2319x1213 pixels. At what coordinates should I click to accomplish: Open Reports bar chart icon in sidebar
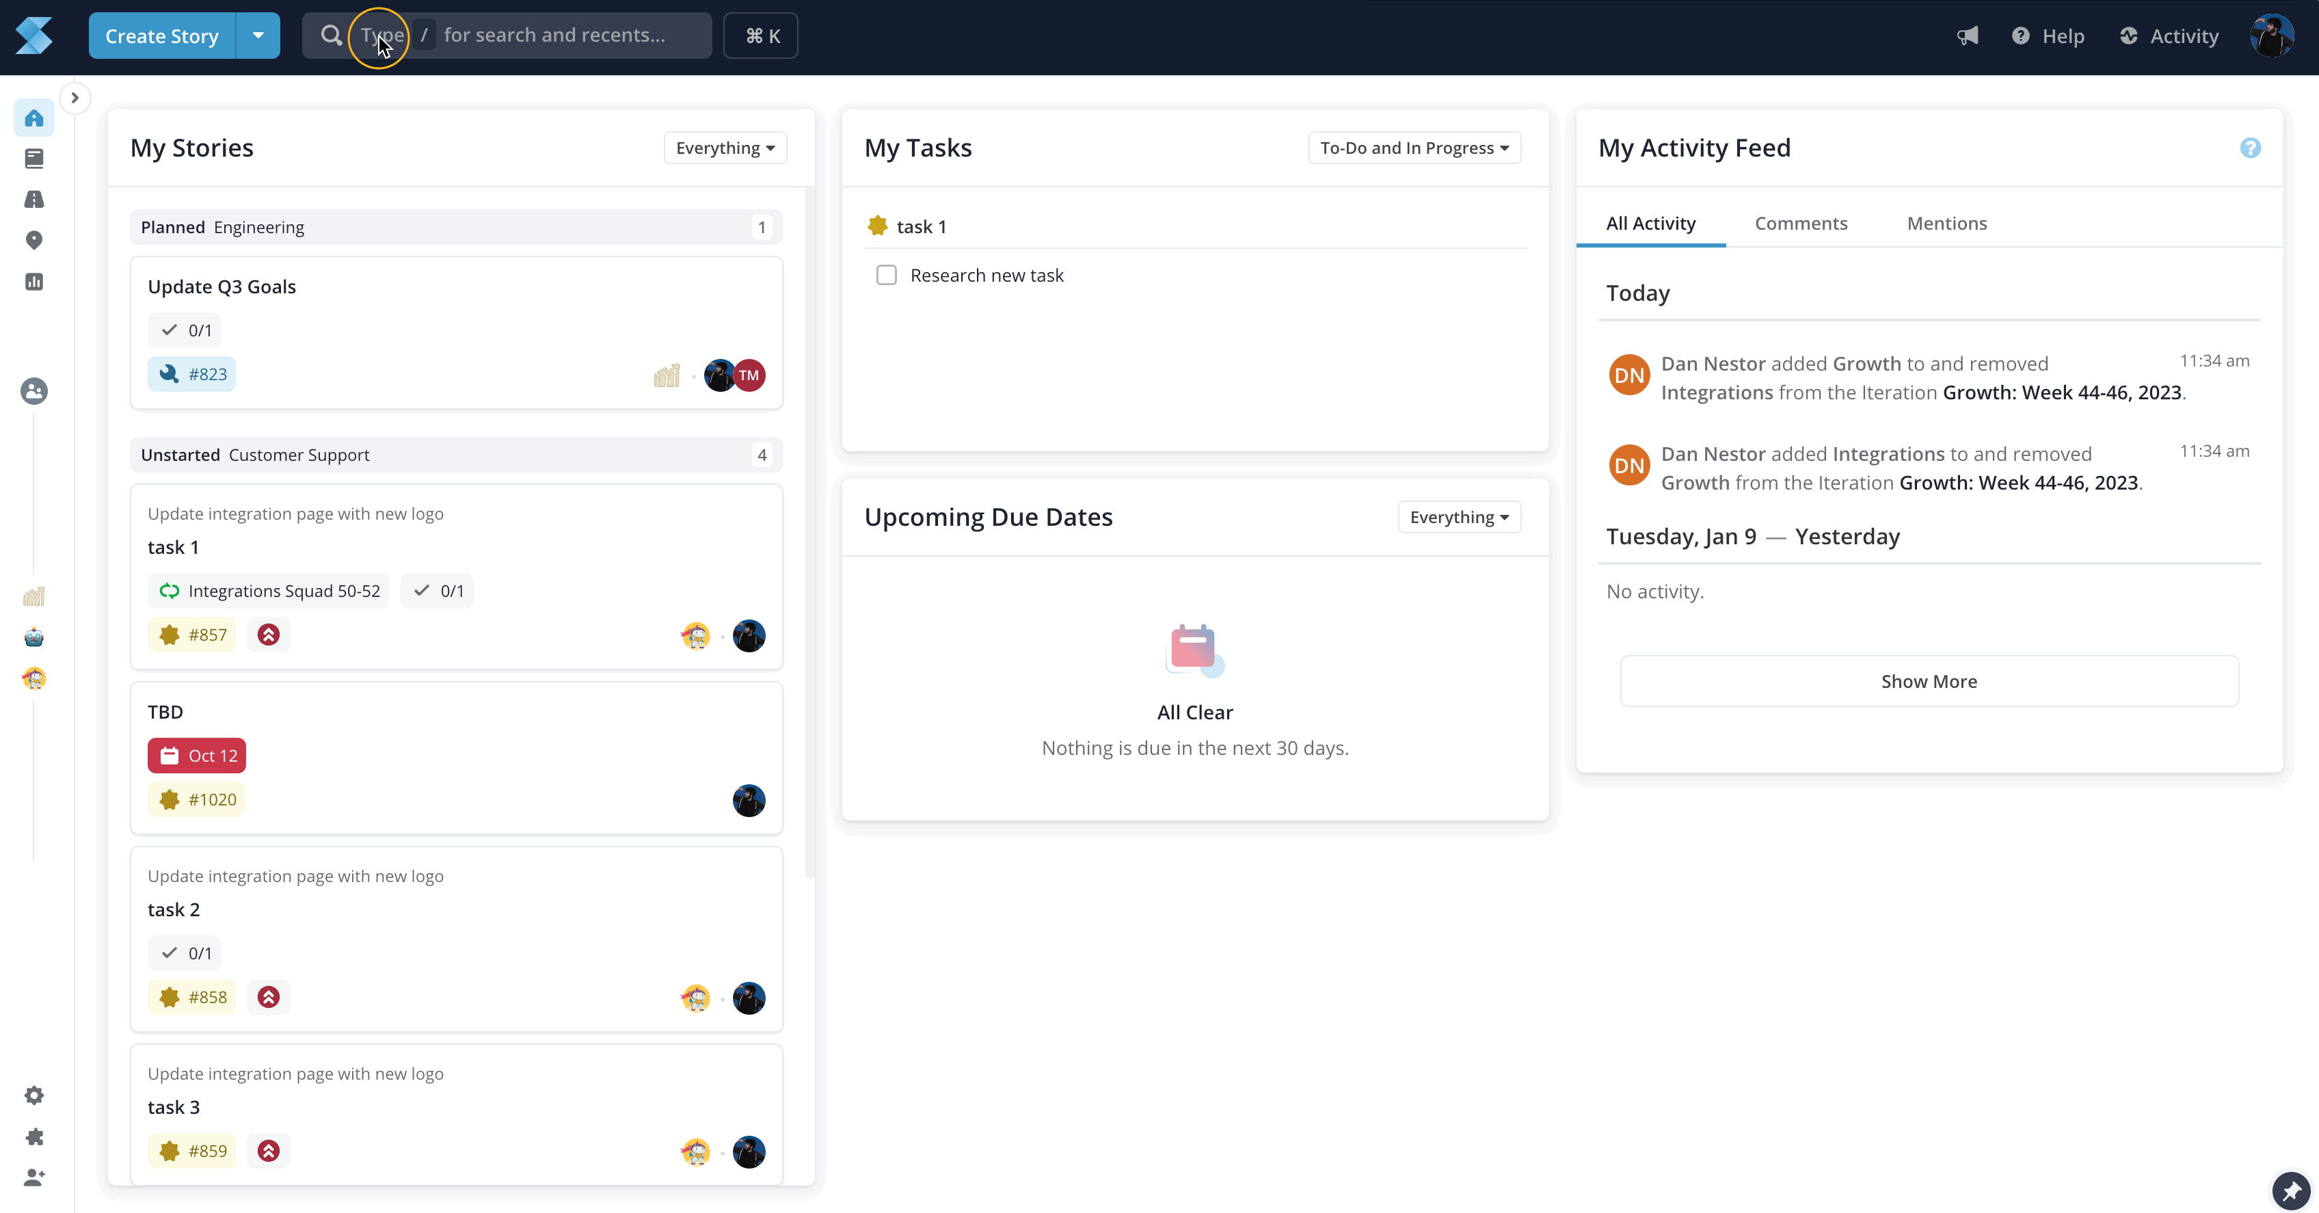(x=34, y=282)
